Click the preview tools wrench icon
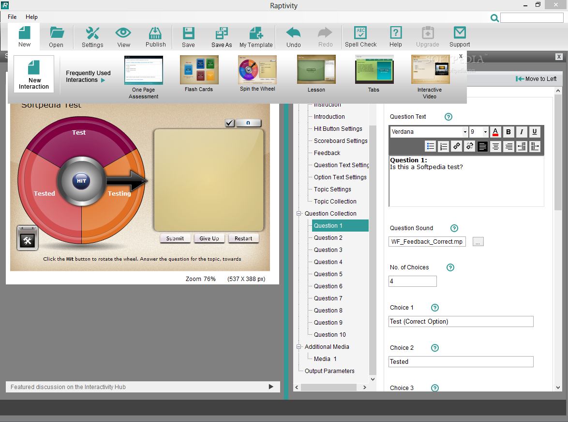 [x=27, y=240]
